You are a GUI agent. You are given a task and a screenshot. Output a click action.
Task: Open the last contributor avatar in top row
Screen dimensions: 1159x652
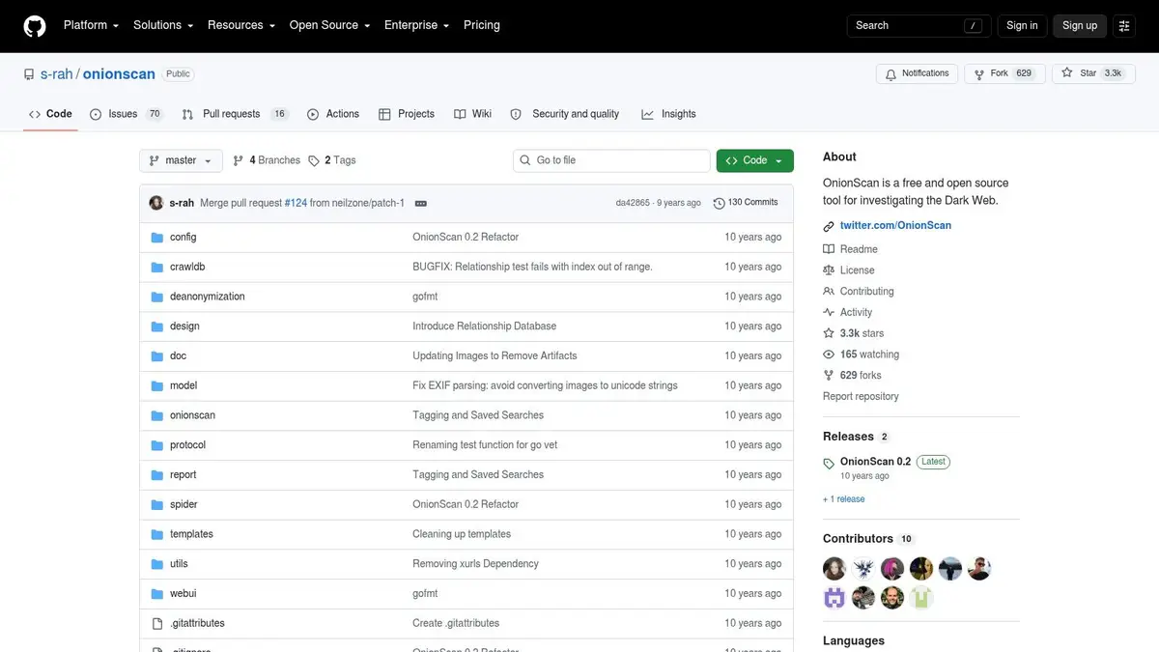(x=979, y=568)
